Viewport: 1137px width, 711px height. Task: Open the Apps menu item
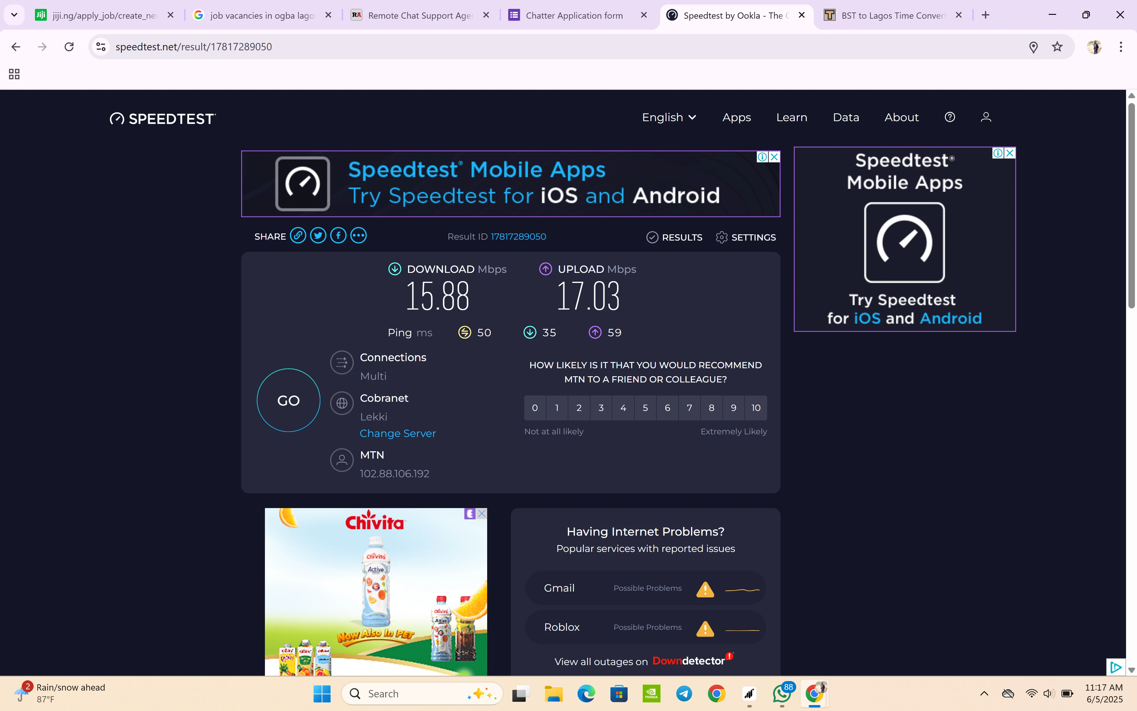click(736, 117)
